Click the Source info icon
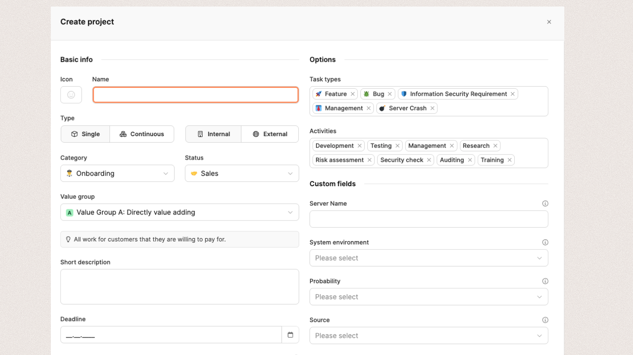Image resolution: width=633 pixels, height=355 pixels. [x=545, y=320]
